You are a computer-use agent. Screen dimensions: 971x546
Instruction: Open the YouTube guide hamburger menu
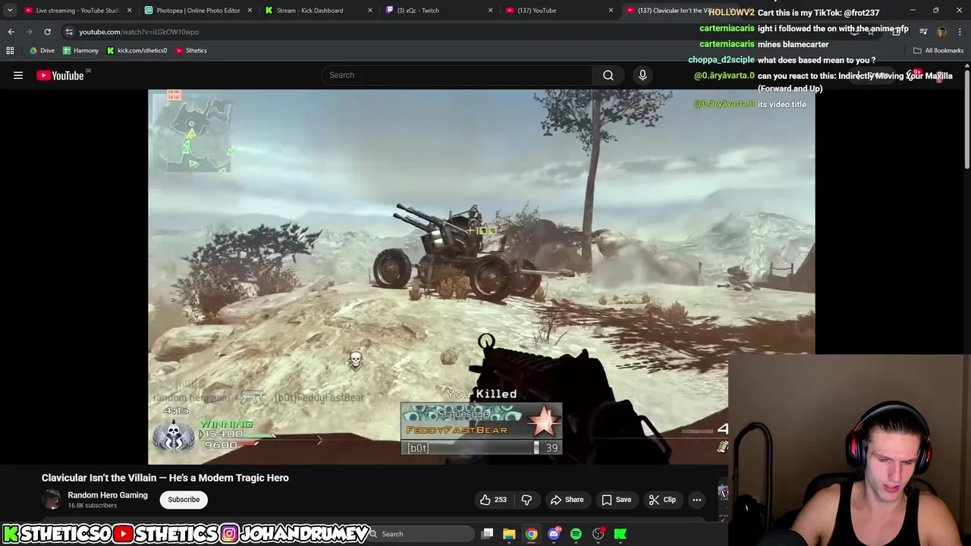click(18, 75)
